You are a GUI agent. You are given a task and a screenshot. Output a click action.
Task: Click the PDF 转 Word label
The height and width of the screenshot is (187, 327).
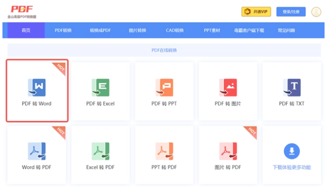tap(37, 104)
